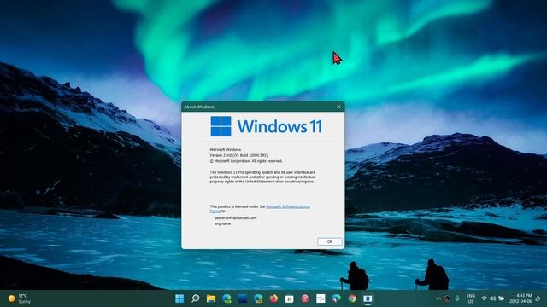The image size is (547, 307).
Task: Click 'Version 21H2 (OS Build 22000.593)' text
Action: pyautogui.click(x=238, y=155)
